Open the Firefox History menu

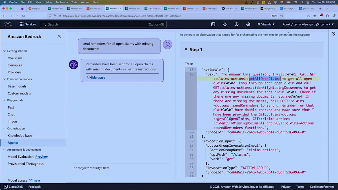[x=48, y=2]
